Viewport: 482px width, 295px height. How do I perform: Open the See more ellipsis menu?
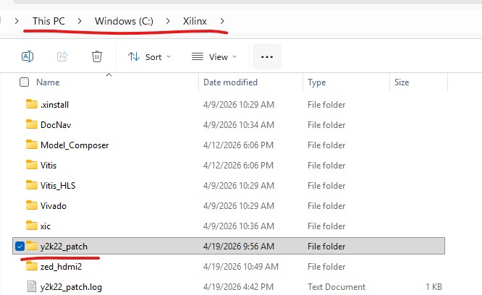click(x=266, y=56)
